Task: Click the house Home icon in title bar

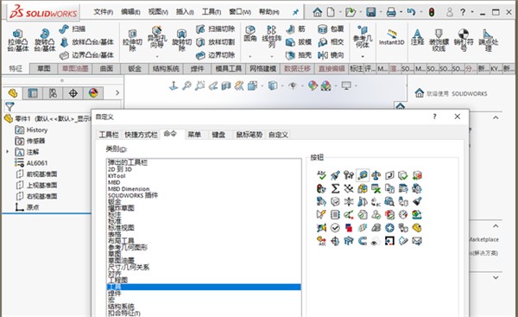Action: click(317, 12)
